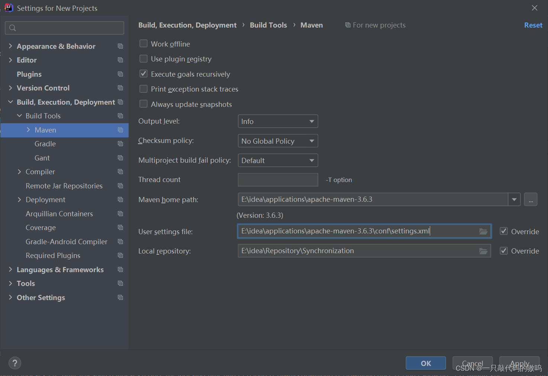The height and width of the screenshot is (376, 548).
Task: Click the copy icon beside Gradle-Android Compiler
Action: pyautogui.click(x=120, y=242)
